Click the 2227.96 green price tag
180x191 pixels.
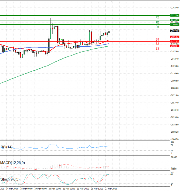(x=175, y=15)
